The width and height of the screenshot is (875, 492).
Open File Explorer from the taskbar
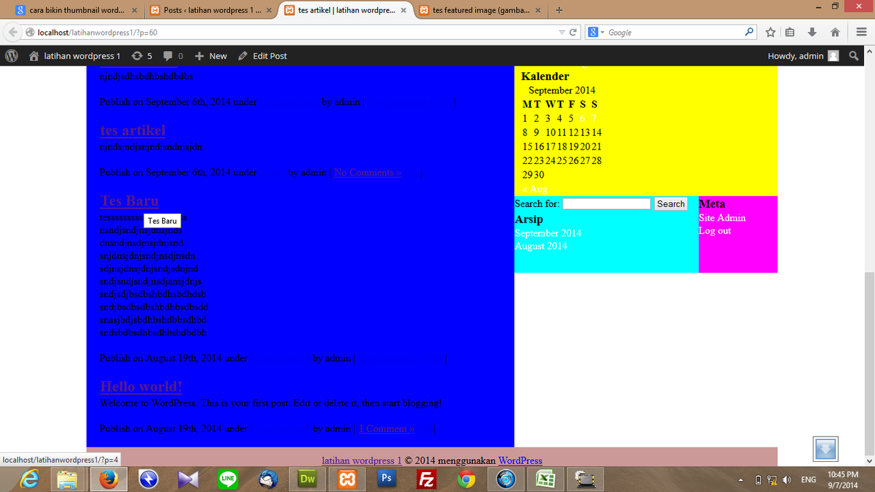pyautogui.click(x=69, y=480)
